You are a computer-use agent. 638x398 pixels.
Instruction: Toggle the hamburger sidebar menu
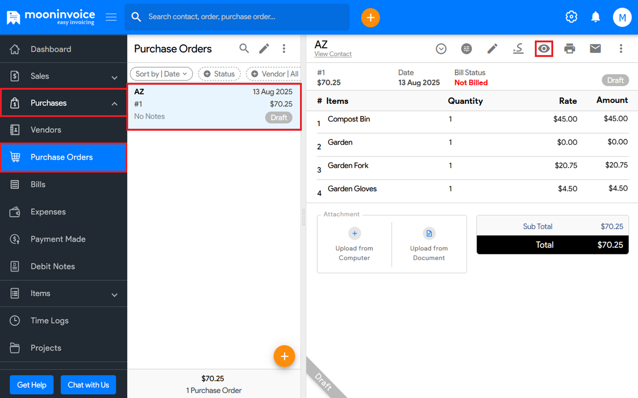111,17
